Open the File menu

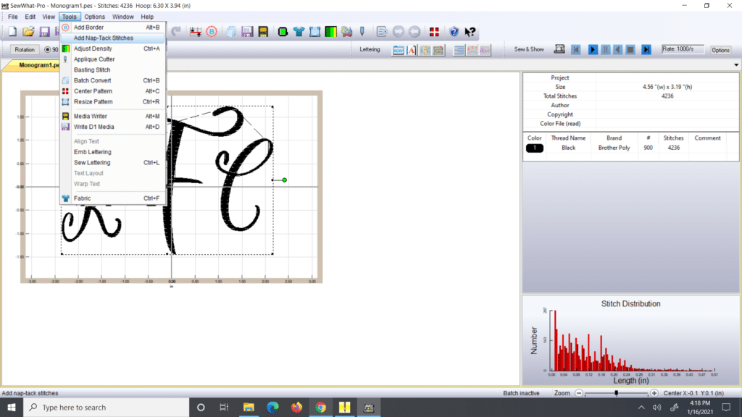coord(13,17)
